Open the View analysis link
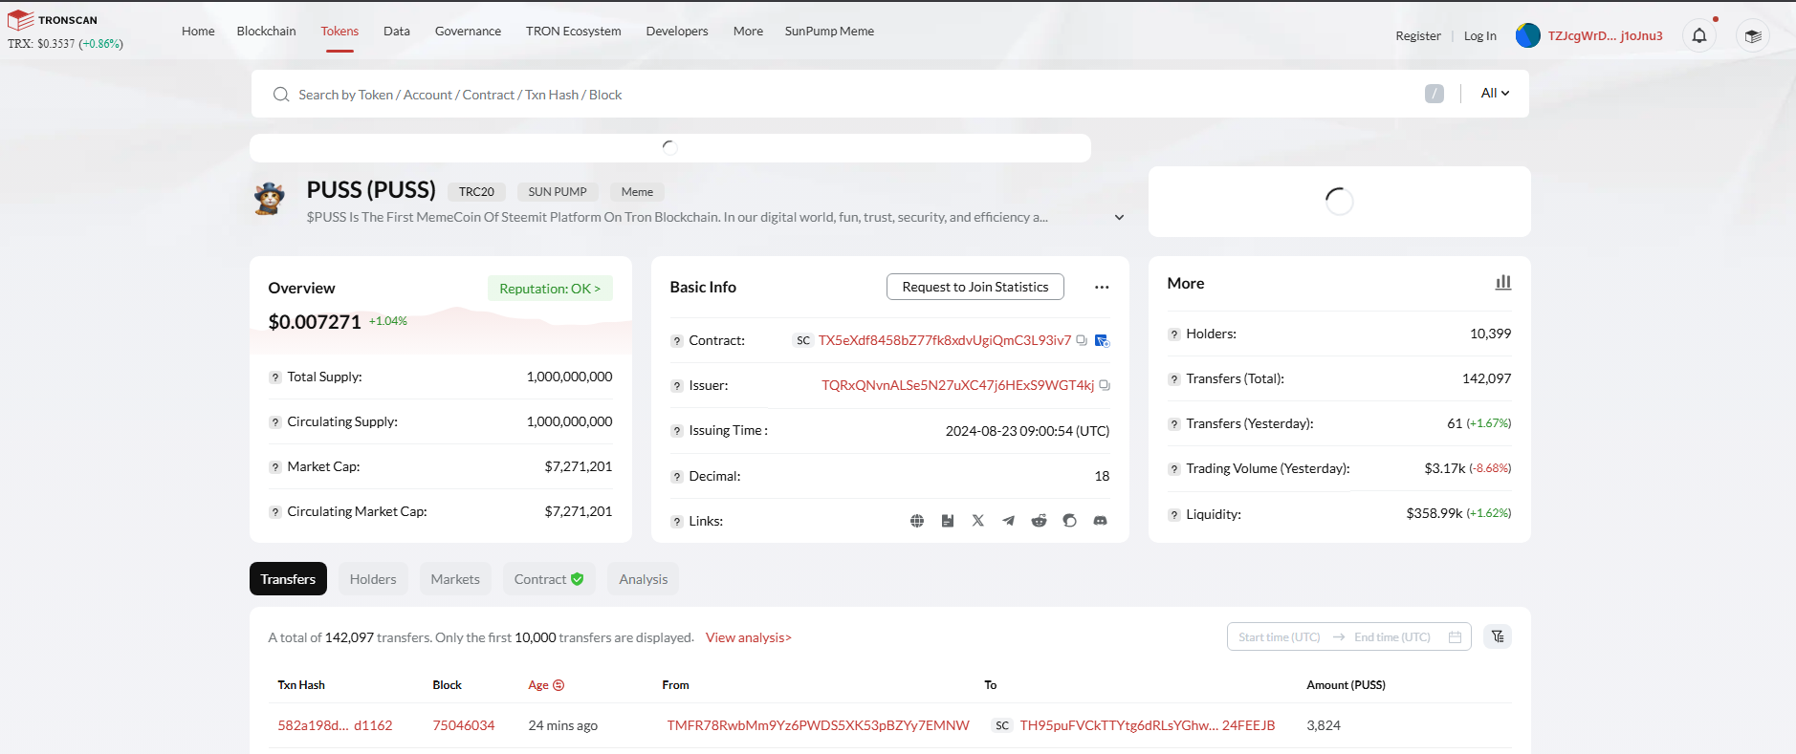This screenshot has width=1796, height=754. click(749, 637)
